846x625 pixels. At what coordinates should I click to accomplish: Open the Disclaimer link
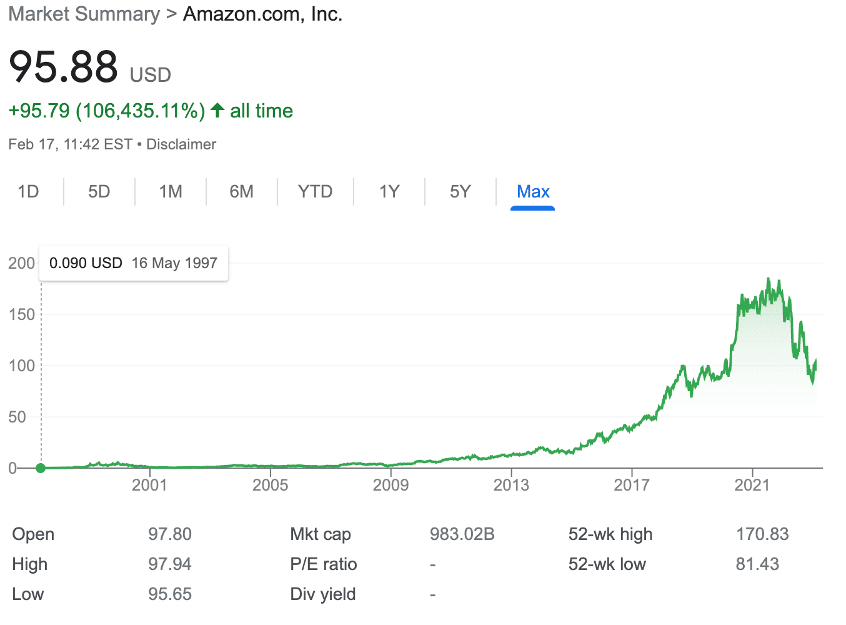pyautogui.click(x=181, y=144)
